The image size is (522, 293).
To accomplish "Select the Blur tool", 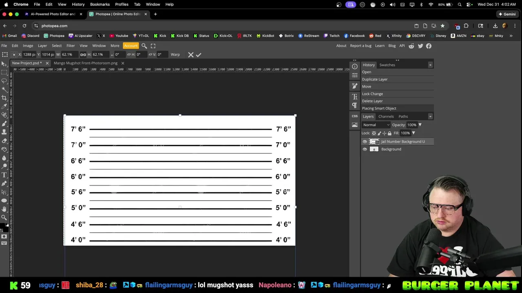I will [x=4, y=158].
